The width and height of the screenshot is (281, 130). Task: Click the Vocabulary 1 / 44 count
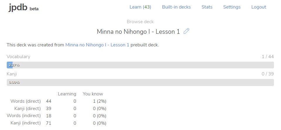click(x=268, y=57)
